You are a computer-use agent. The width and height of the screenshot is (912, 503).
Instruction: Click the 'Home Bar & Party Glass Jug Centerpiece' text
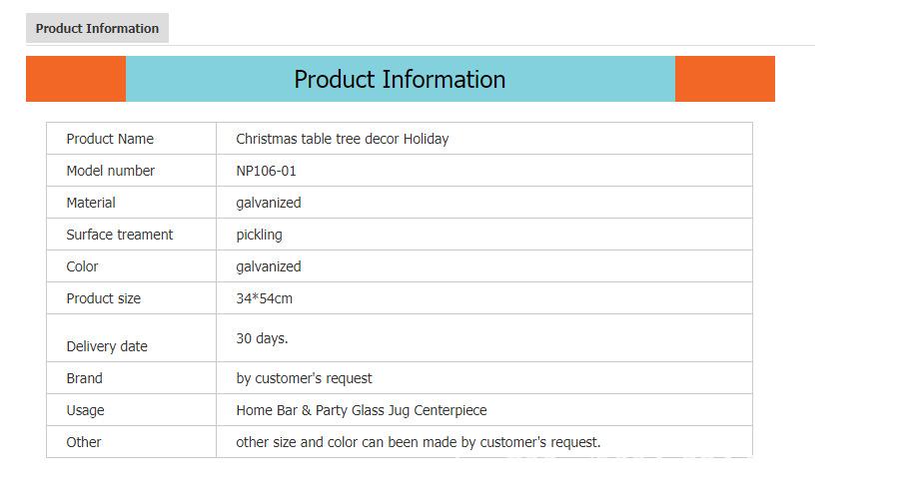362,410
